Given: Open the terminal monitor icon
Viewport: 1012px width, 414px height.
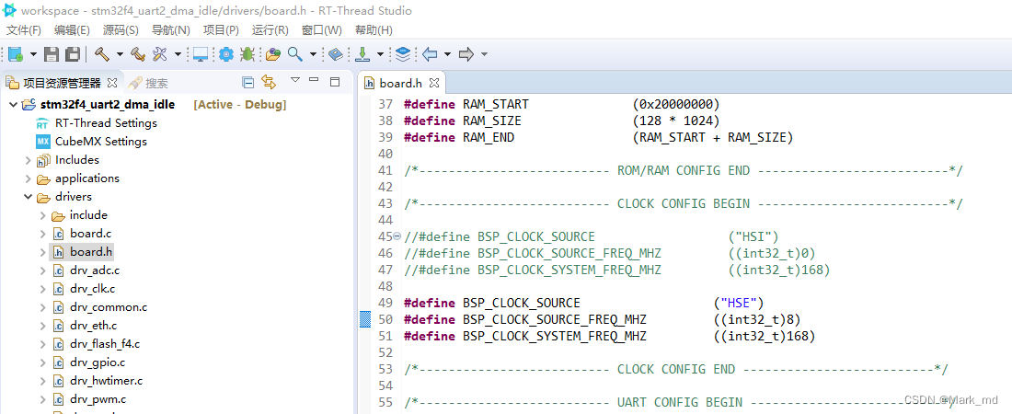Looking at the screenshot, I should pos(200,54).
